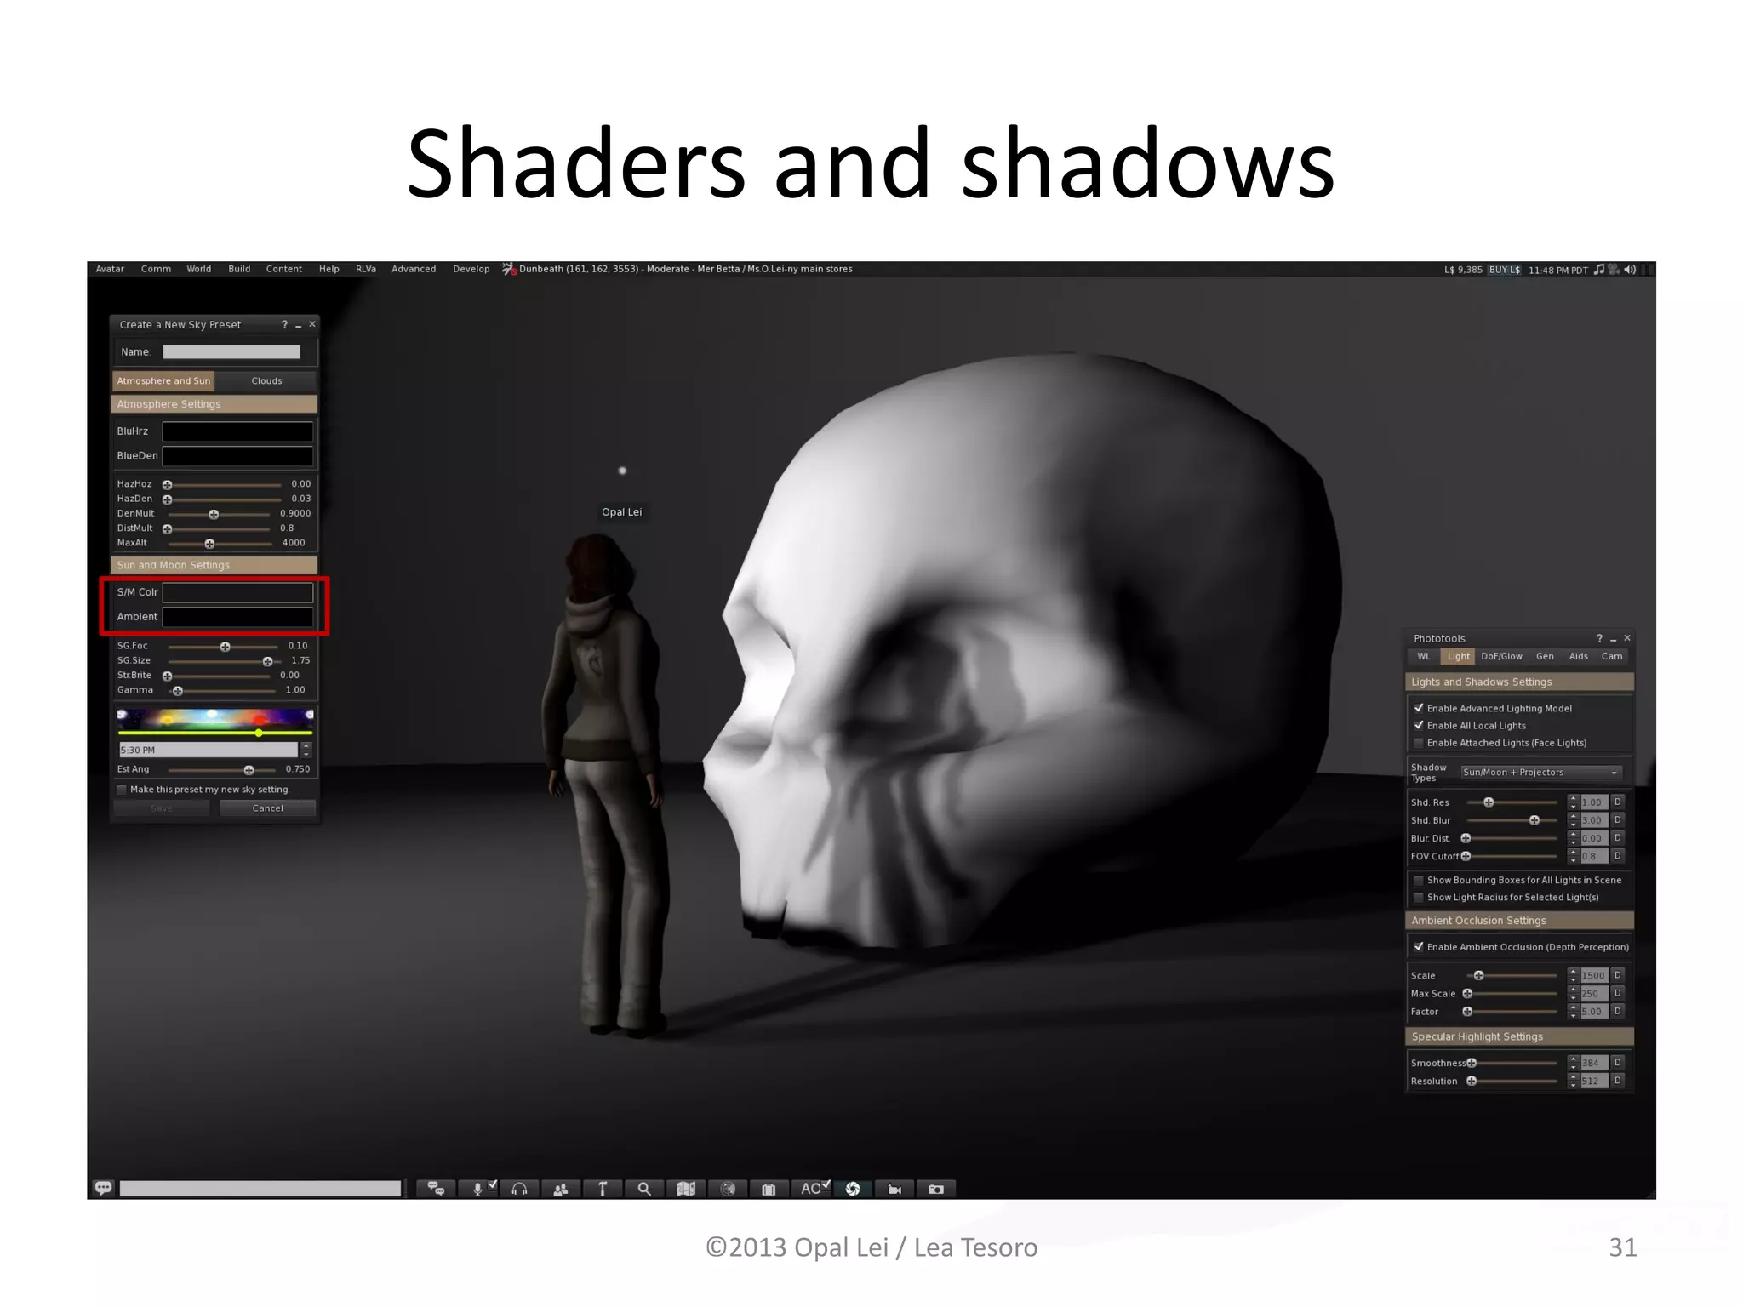1743x1307 pixels.
Task: Click the hammer icon in bottom toolbar
Action: pyautogui.click(x=603, y=1189)
